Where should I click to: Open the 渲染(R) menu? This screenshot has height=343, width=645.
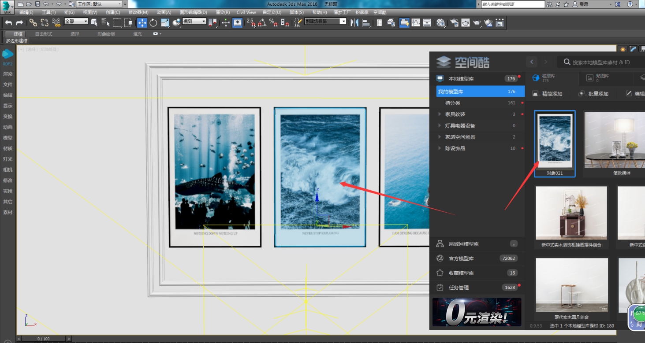coord(222,12)
